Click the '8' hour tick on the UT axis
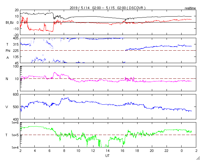Viewport: 200px width, 160px height. [64, 151]
